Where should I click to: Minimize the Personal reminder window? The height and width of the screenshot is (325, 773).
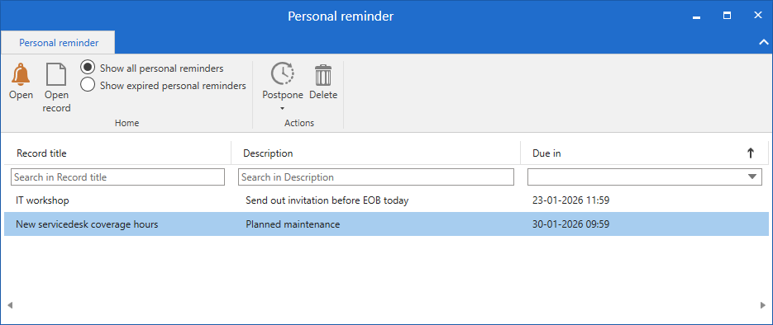697,16
